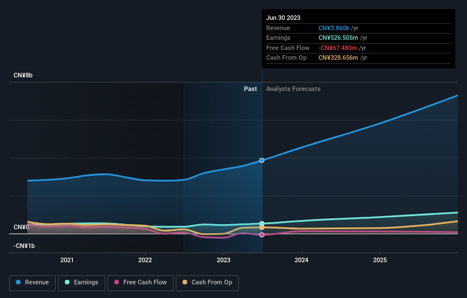
Task: Click the Analysts Forecasts label
Action: coord(294,89)
